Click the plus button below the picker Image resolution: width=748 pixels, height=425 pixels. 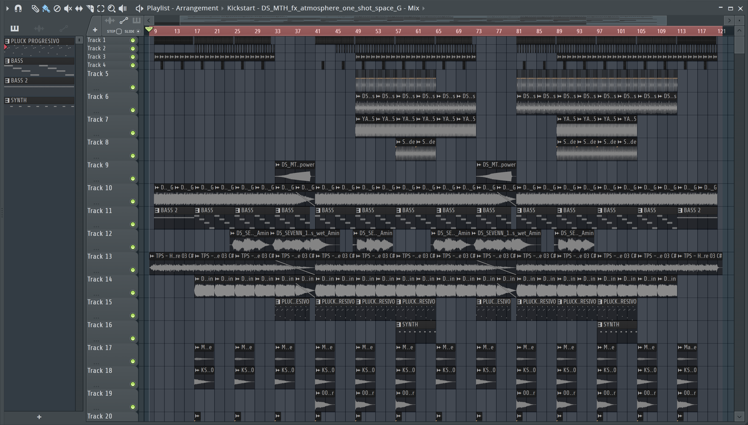point(39,417)
